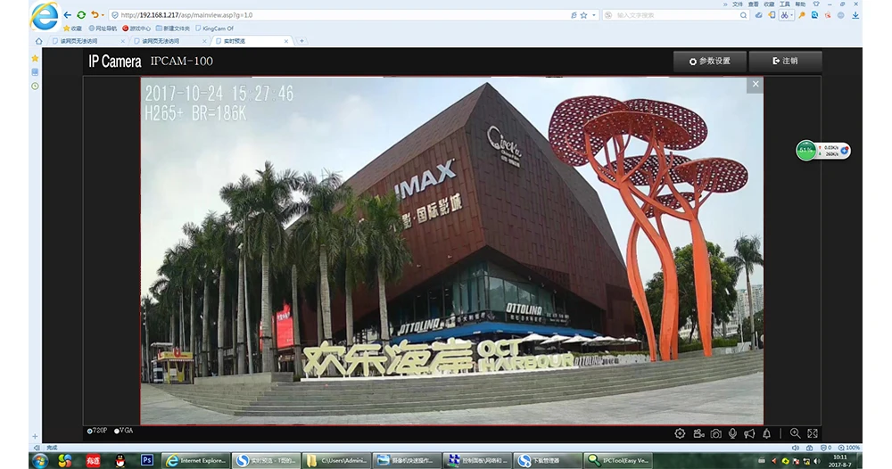This screenshot has height=469, width=892.
Task: Click the scissors screenshot tool icon
Action: [x=784, y=15]
